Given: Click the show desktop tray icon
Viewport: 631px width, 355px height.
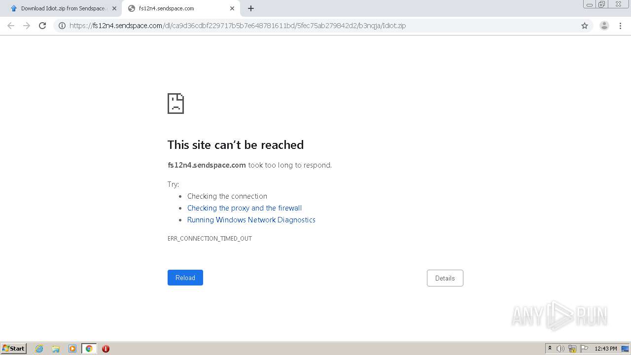Looking at the screenshot, I should (626, 349).
